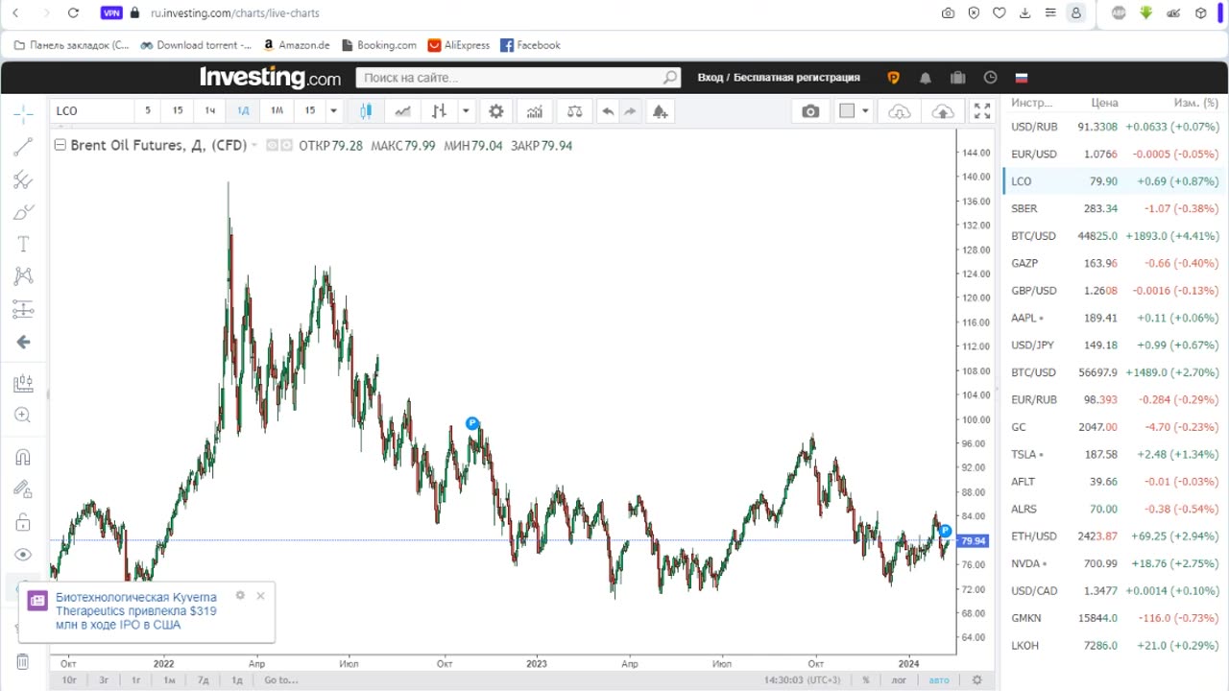The width and height of the screenshot is (1229, 691).
Task: Take a chart snapshot with camera icon
Action: click(810, 111)
